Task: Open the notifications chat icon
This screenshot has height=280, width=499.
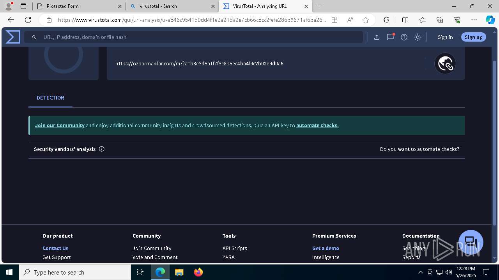Action: tap(390, 37)
